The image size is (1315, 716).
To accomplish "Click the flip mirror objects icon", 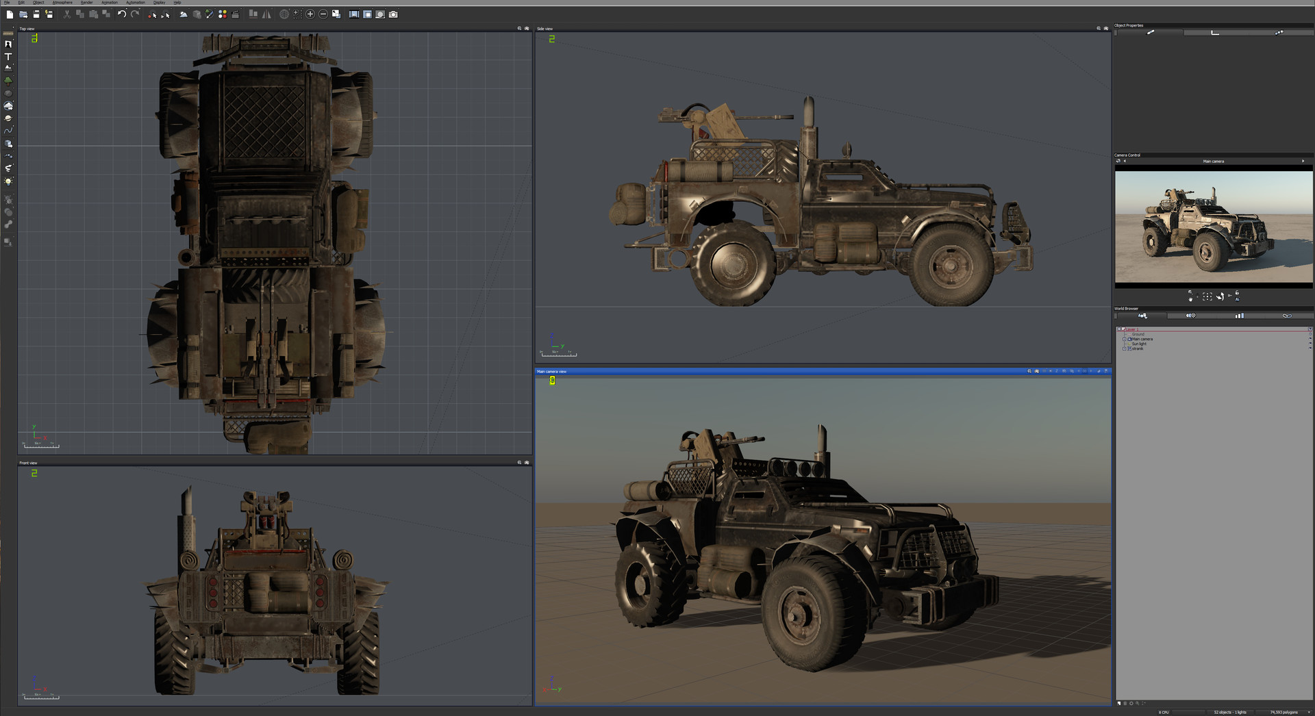I will (x=266, y=14).
